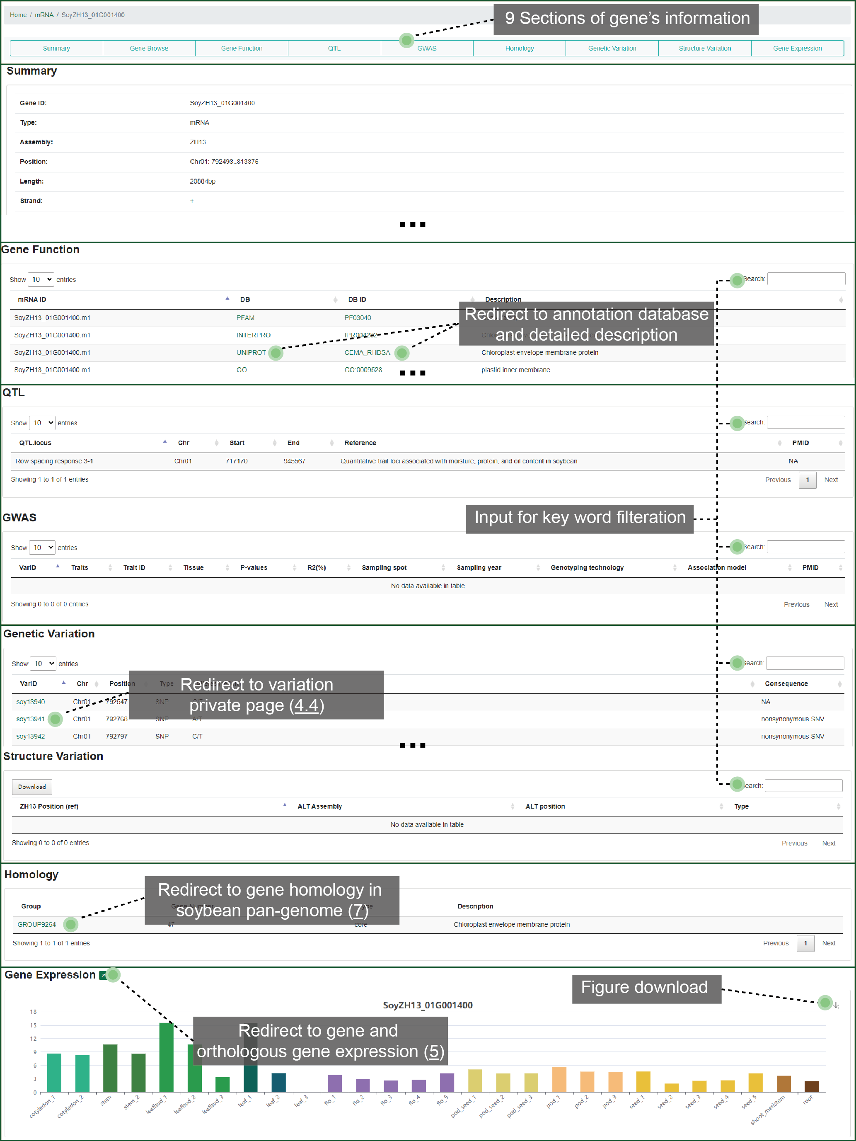
Task: Click the UNIPROT database link
Action: [x=251, y=352]
